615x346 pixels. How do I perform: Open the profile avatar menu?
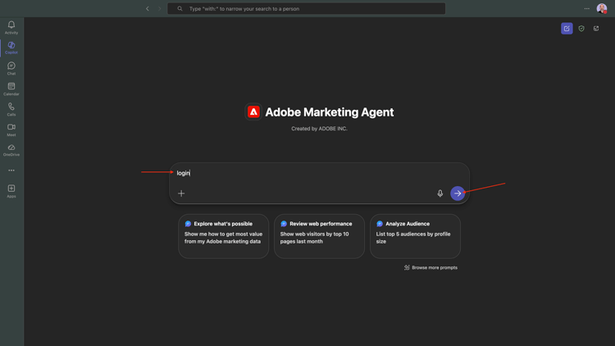[602, 9]
